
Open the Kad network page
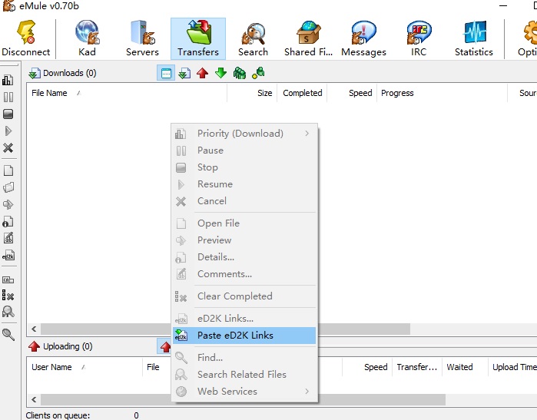(x=87, y=38)
